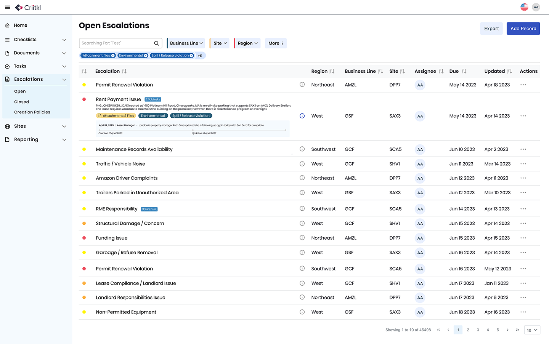The height and width of the screenshot is (344, 549).
Task: Open info for Permit Renewal Violation Northeast row
Action: pos(302,85)
